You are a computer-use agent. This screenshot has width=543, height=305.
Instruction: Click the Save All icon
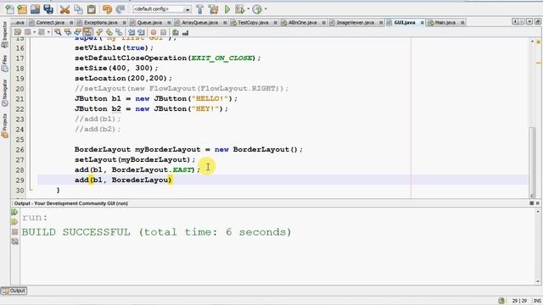[x=48, y=9]
